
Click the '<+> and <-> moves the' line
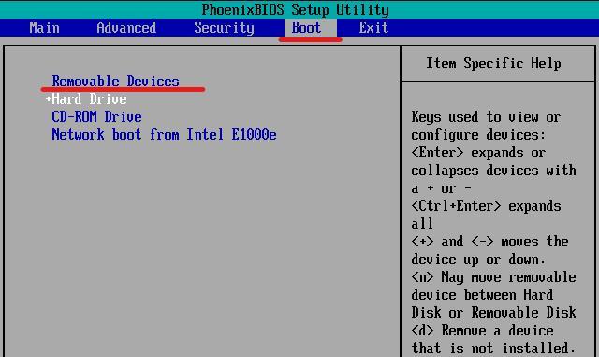click(x=489, y=242)
